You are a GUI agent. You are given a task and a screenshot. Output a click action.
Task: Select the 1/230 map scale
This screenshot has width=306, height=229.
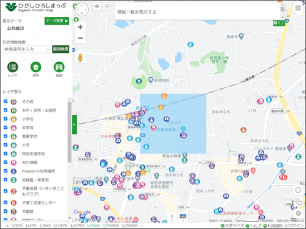(x=17, y=225)
